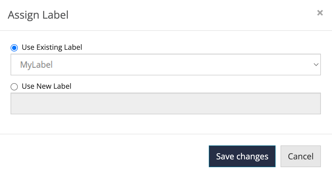Enable the new label option circle
The height and width of the screenshot is (178, 332).
(14, 87)
